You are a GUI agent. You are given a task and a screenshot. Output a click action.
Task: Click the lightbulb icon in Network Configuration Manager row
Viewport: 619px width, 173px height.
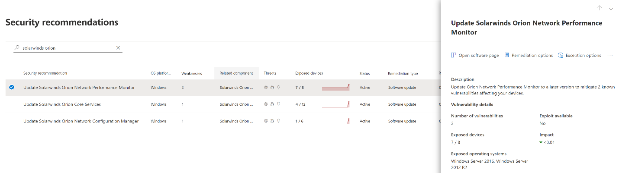coord(278,121)
